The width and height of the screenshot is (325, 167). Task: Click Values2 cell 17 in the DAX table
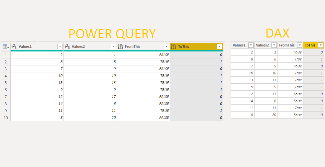pos(266,94)
